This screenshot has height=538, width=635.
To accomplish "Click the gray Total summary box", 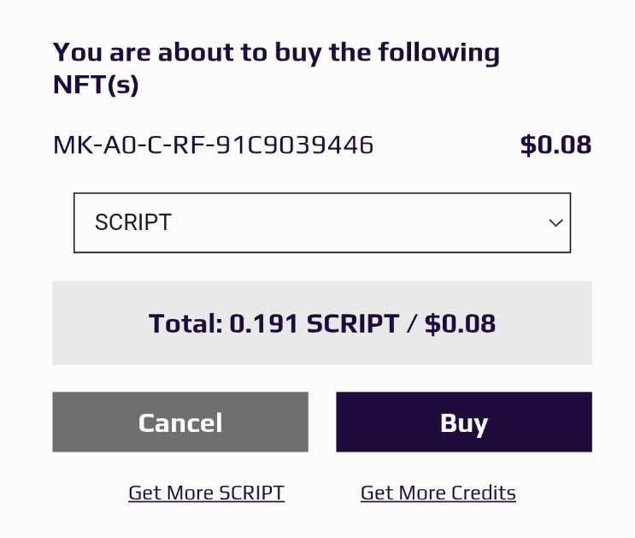I will tap(322, 323).
